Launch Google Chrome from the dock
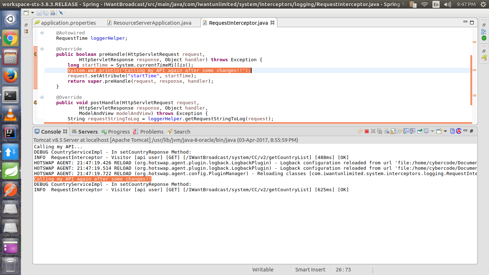 coord(10,38)
